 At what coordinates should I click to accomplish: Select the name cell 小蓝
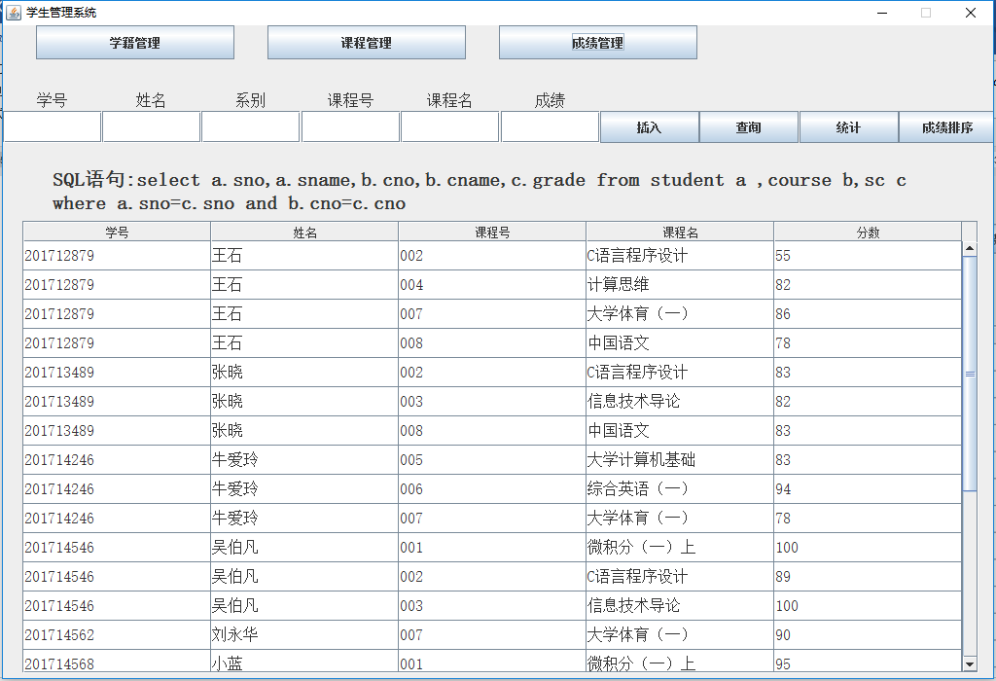coord(304,661)
